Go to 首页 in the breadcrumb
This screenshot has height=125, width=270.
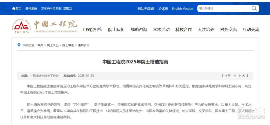point(40,45)
